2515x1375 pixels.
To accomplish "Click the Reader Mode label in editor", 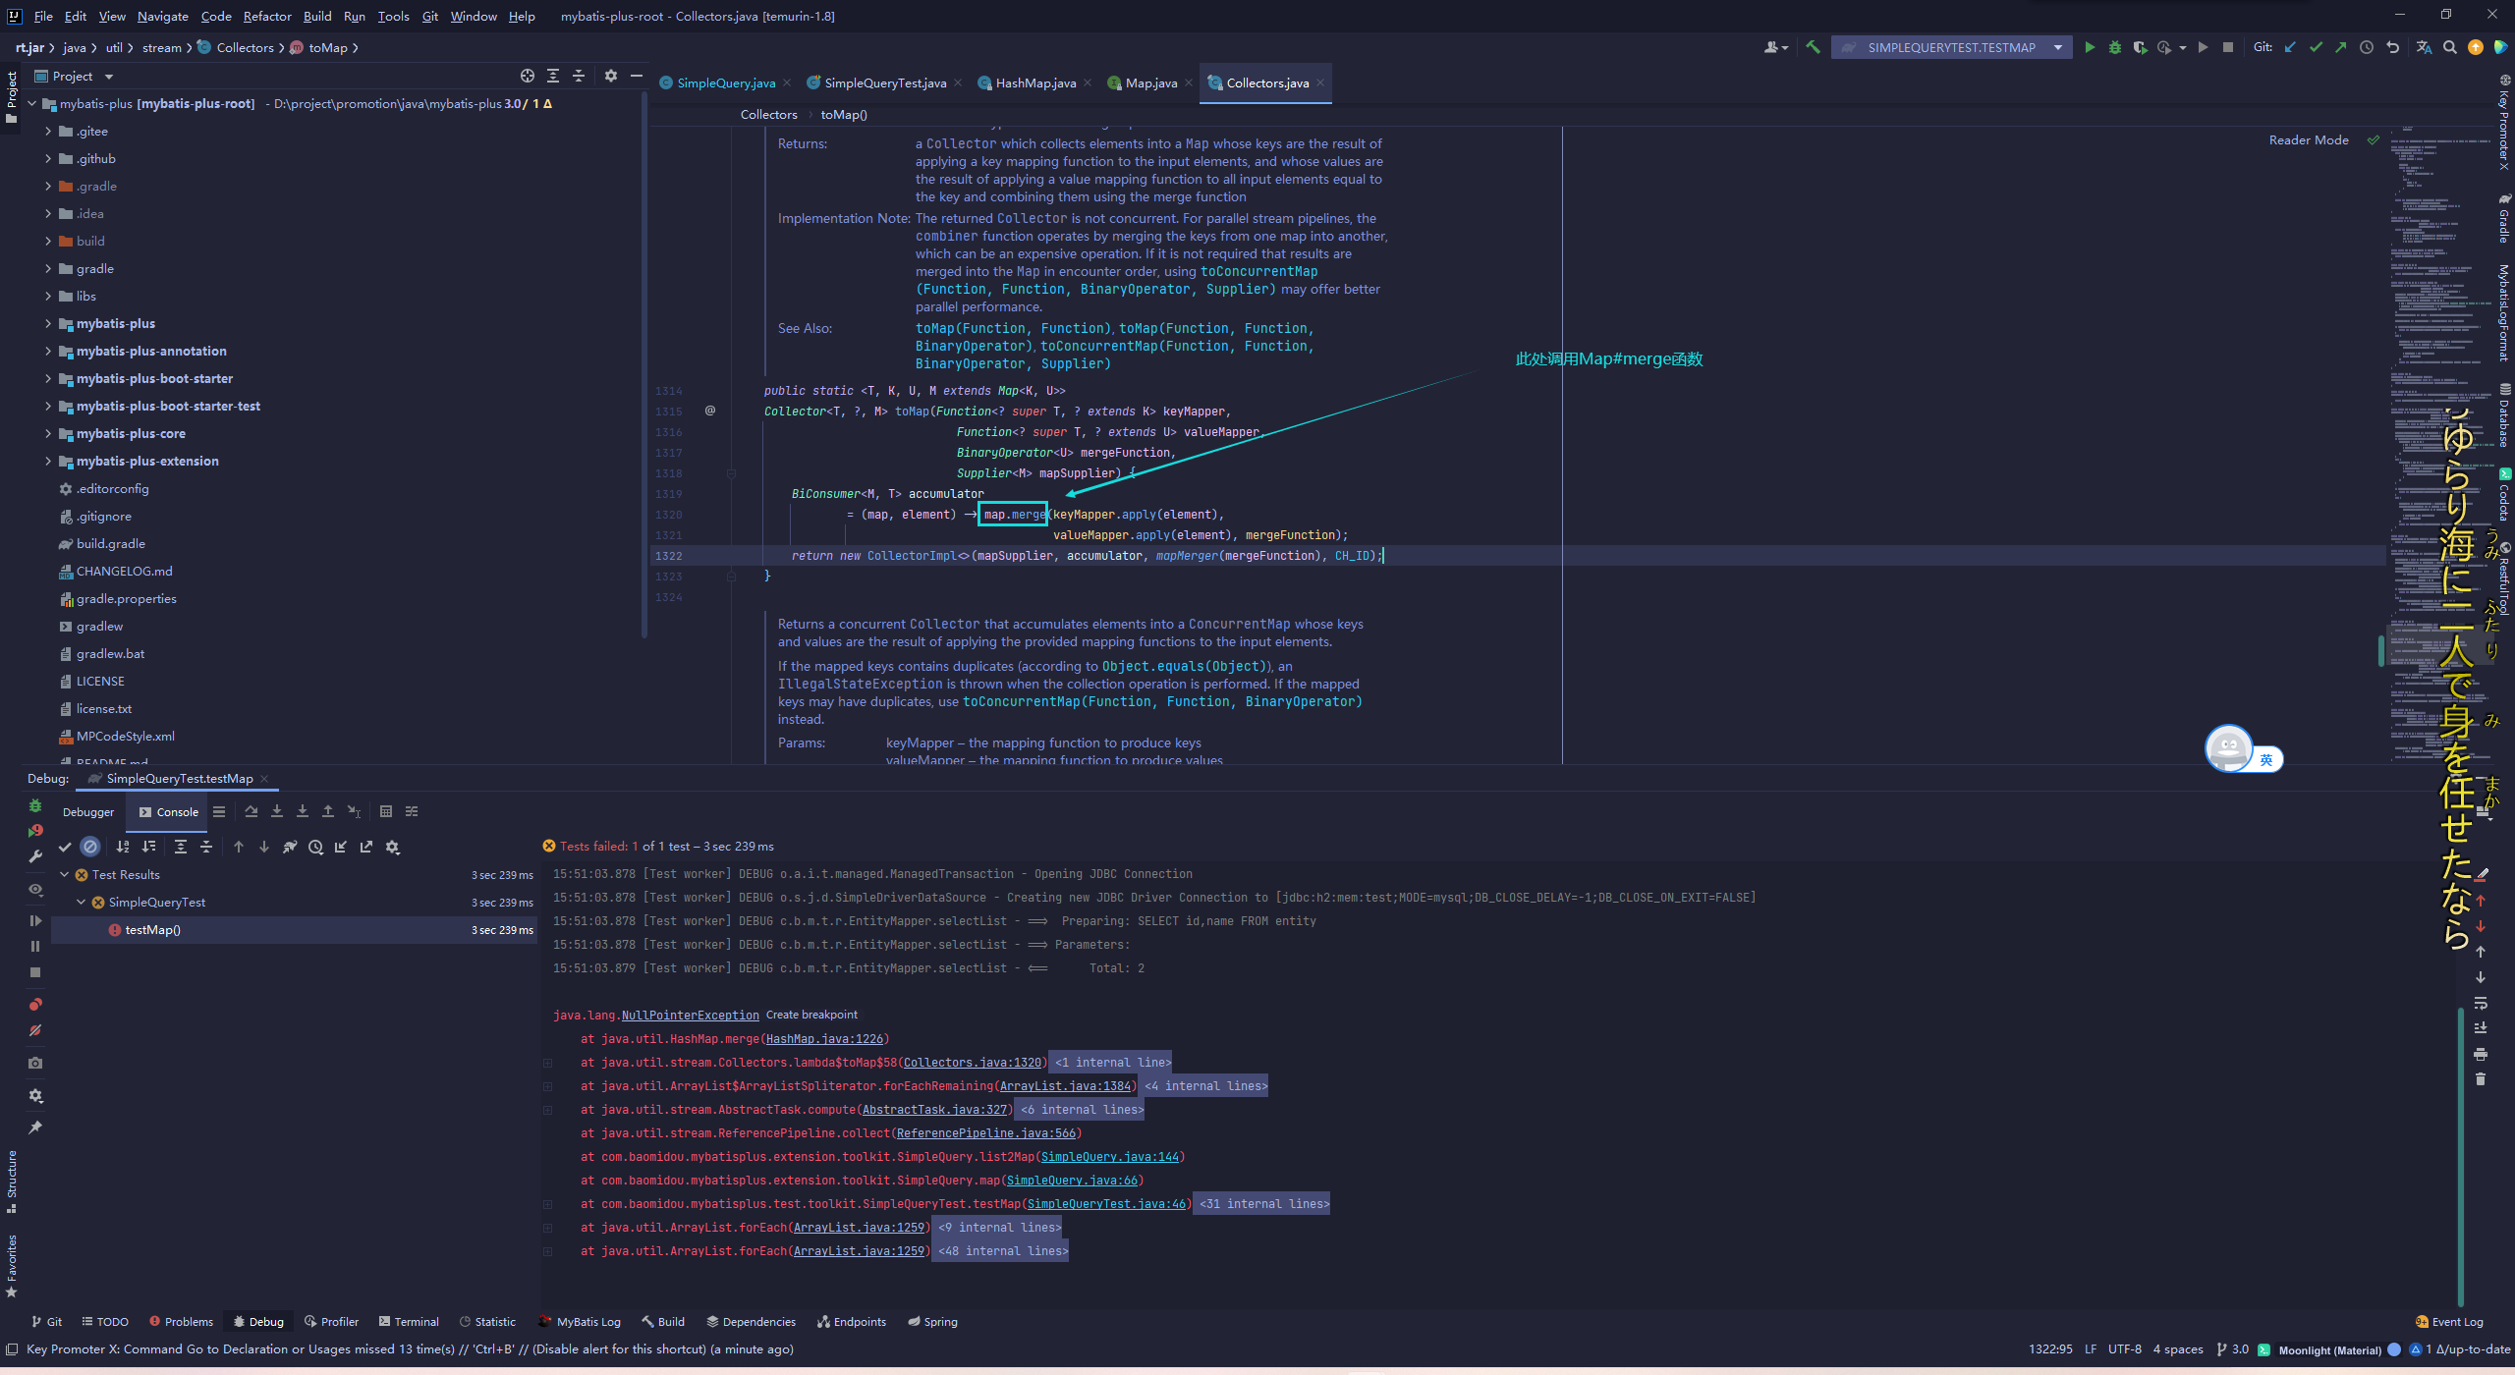I will point(2308,140).
